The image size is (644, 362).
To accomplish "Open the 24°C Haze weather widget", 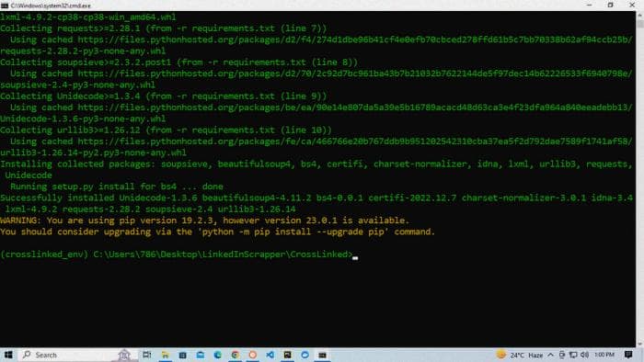I will [x=520, y=355].
